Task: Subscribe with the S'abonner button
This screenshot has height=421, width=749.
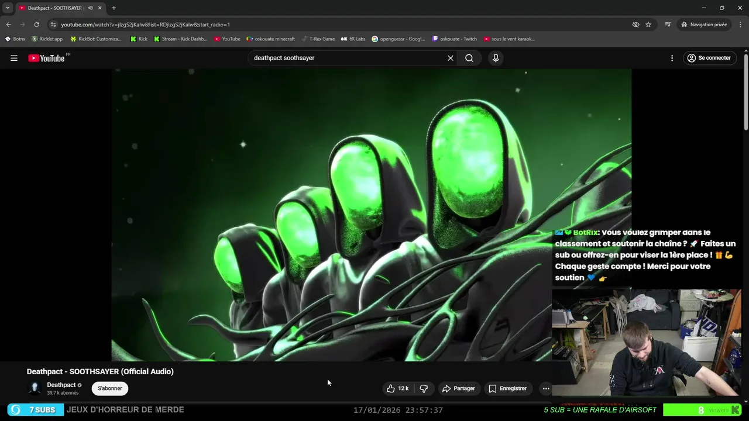Action: pyautogui.click(x=110, y=388)
